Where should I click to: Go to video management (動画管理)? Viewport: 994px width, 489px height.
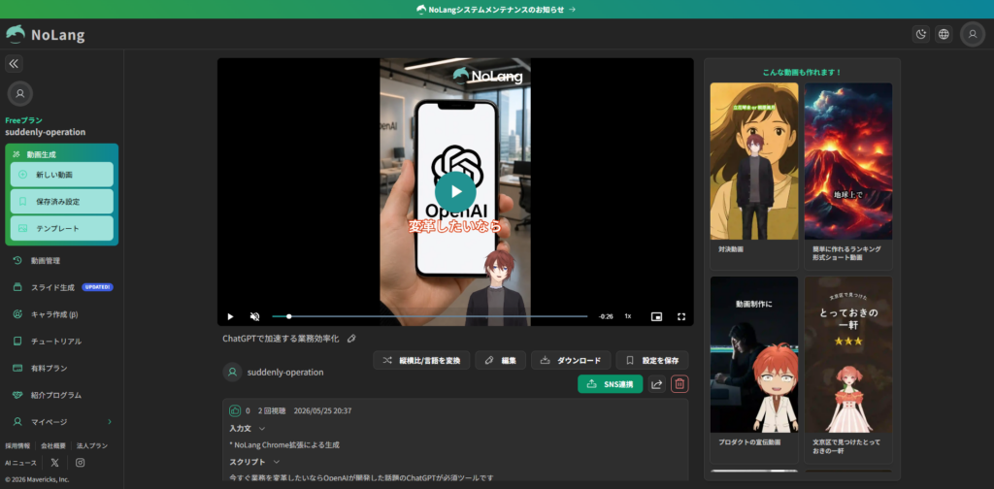click(61, 260)
